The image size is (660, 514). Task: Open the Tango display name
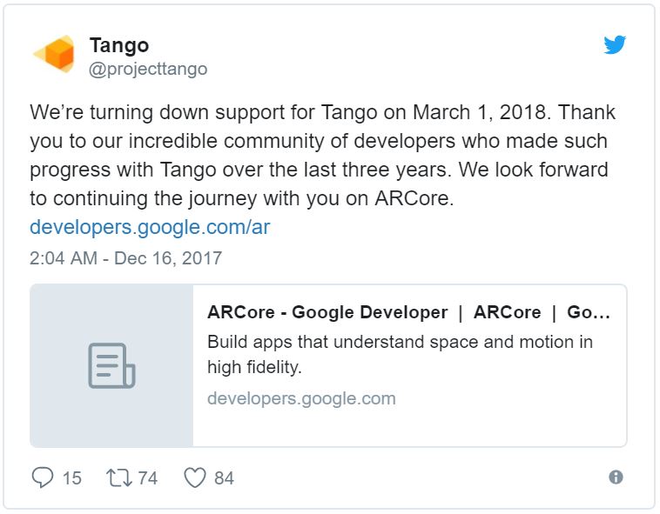coord(119,45)
